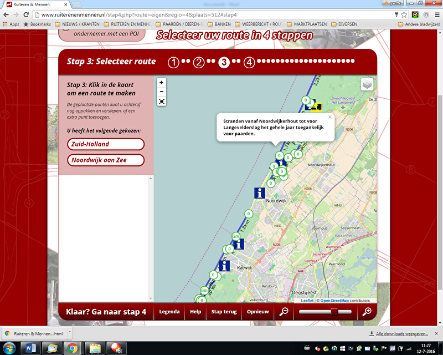
Task: Zoom in with the map plus button
Action: pyautogui.click(x=161, y=82)
